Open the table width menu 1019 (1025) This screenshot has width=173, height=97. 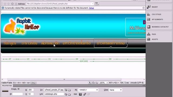84,61
